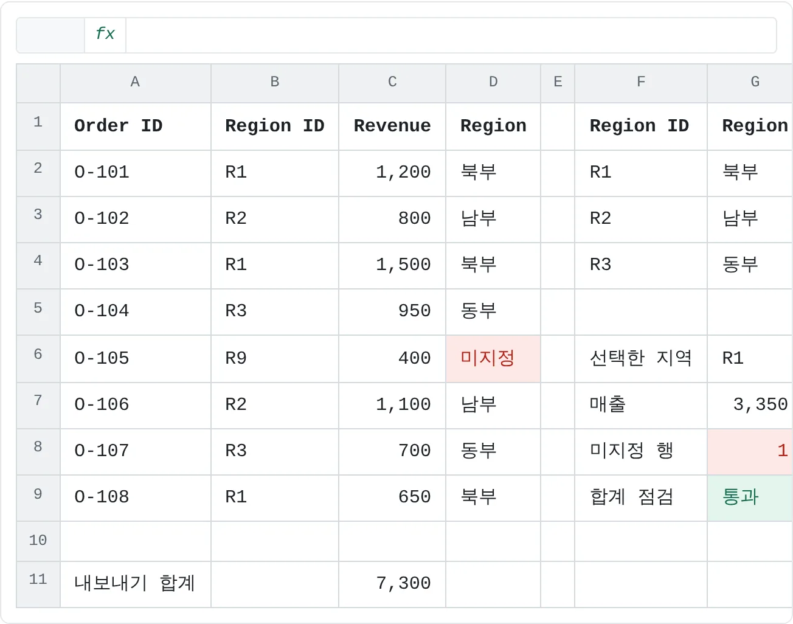Select the green 통과 status cell

point(750,498)
